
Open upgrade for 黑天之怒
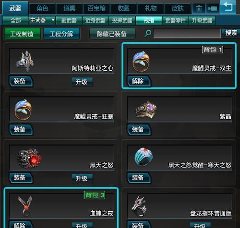pyautogui.click(x=82, y=178)
